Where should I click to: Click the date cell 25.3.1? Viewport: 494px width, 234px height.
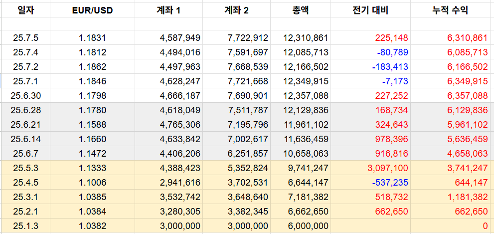coord(25,197)
